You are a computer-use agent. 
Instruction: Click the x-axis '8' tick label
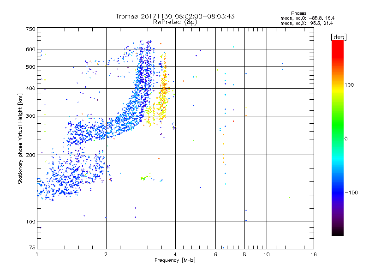click(244, 254)
